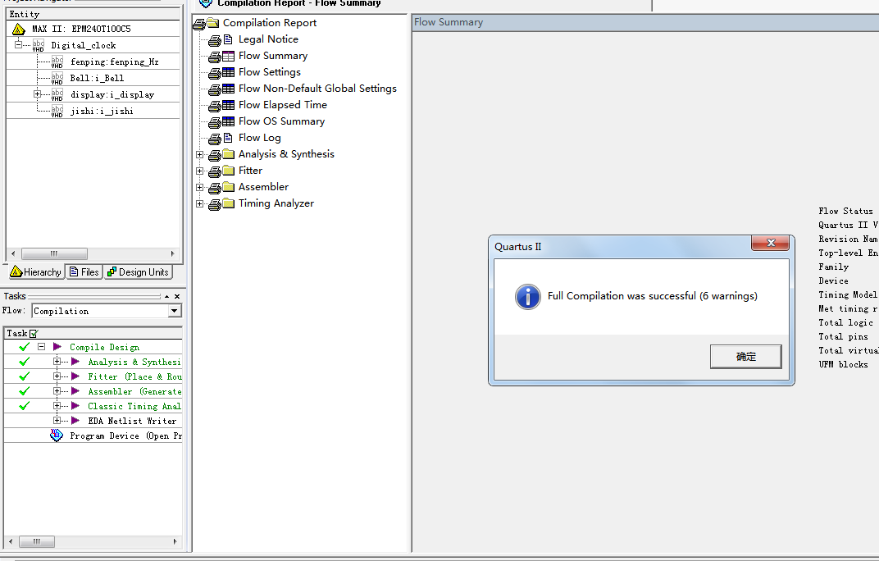The height and width of the screenshot is (561, 879).
Task: Click the play arrow for Fitter task
Action: point(75,376)
